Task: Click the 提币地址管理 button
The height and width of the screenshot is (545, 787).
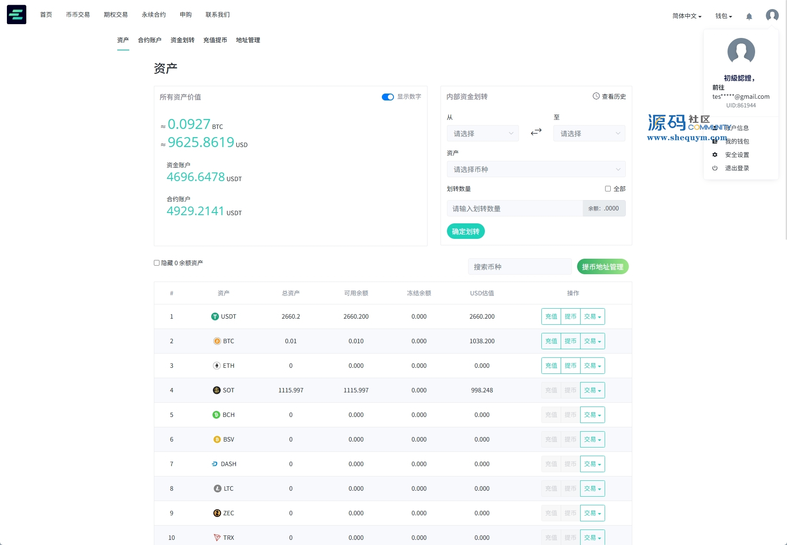Action: point(603,267)
